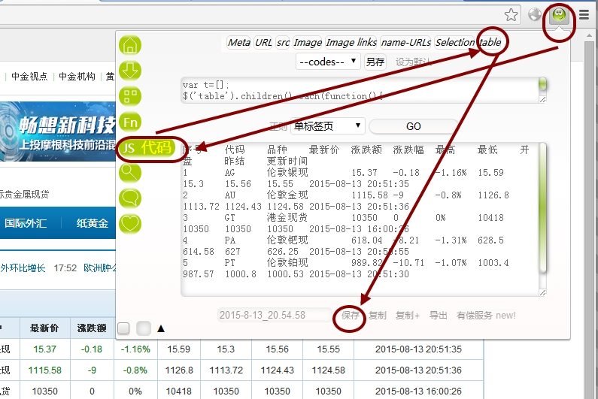Click the table cell 1115.58
Viewport: 598px width, 399px height.
(44, 370)
